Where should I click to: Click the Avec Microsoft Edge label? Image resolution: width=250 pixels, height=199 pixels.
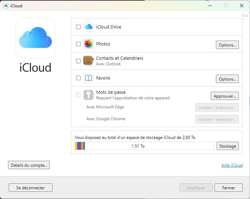pos(105,107)
